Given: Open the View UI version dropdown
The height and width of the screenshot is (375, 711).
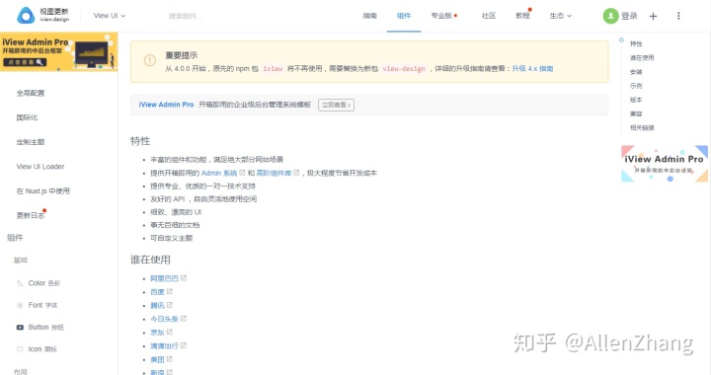Looking at the screenshot, I should [x=110, y=16].
